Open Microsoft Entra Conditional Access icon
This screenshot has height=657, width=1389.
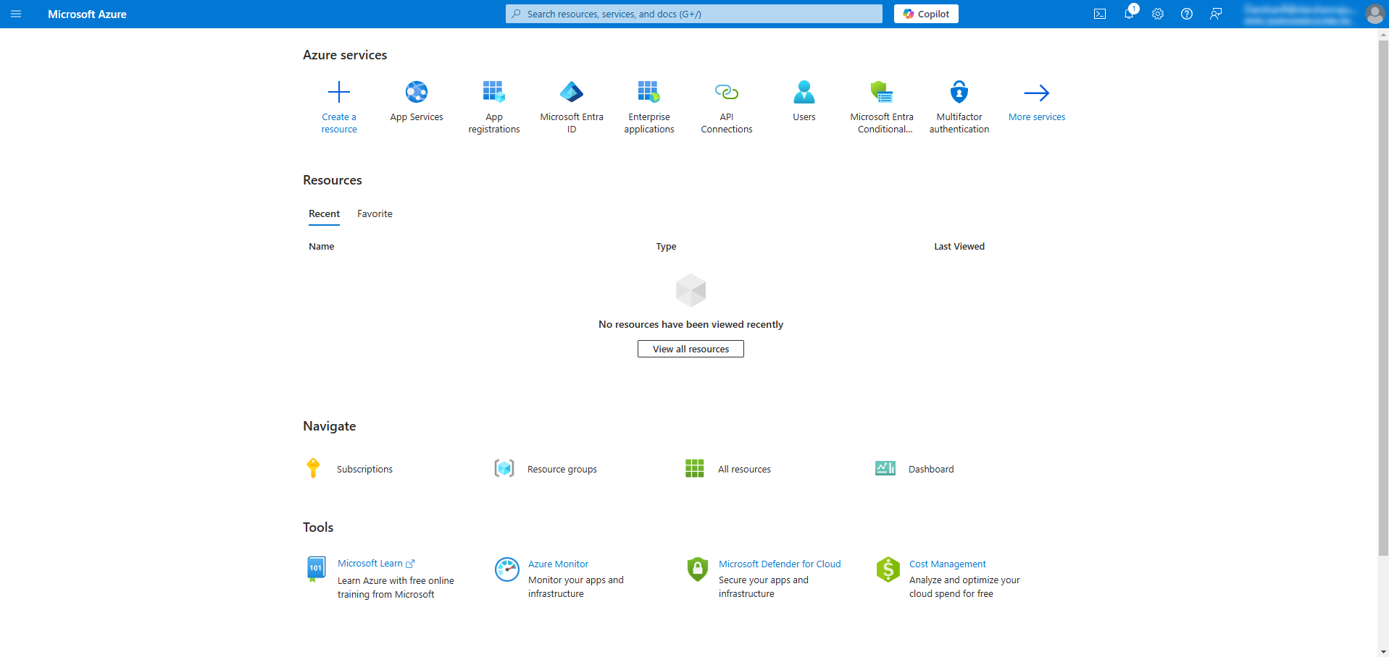pos(882,92)
